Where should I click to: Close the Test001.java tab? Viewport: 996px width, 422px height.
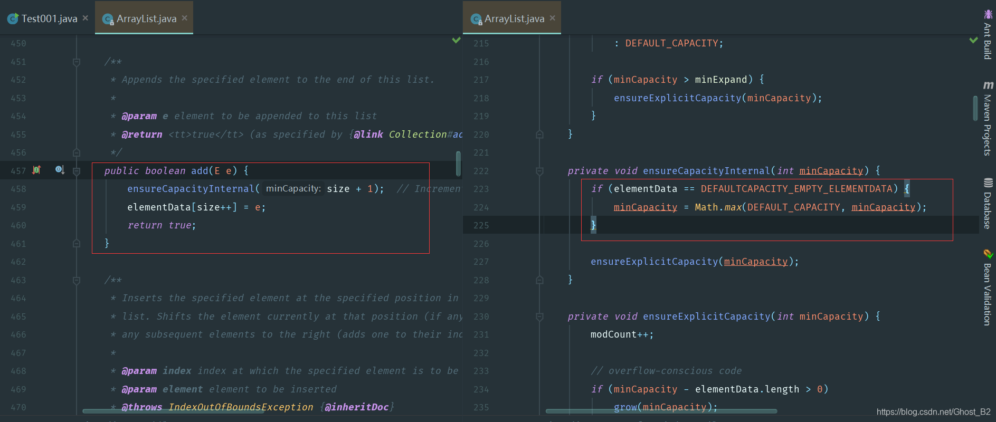coord(86,18)
